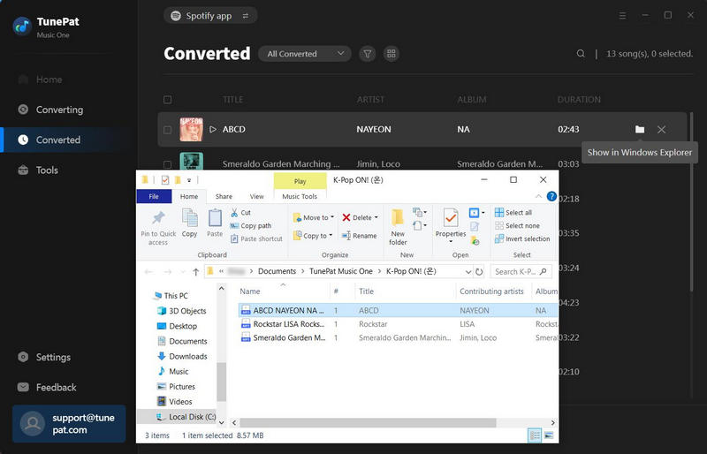Click the search icon in Converted header
Screen dimensions: 707x454
pyautogui.click(x=581, y=54)
